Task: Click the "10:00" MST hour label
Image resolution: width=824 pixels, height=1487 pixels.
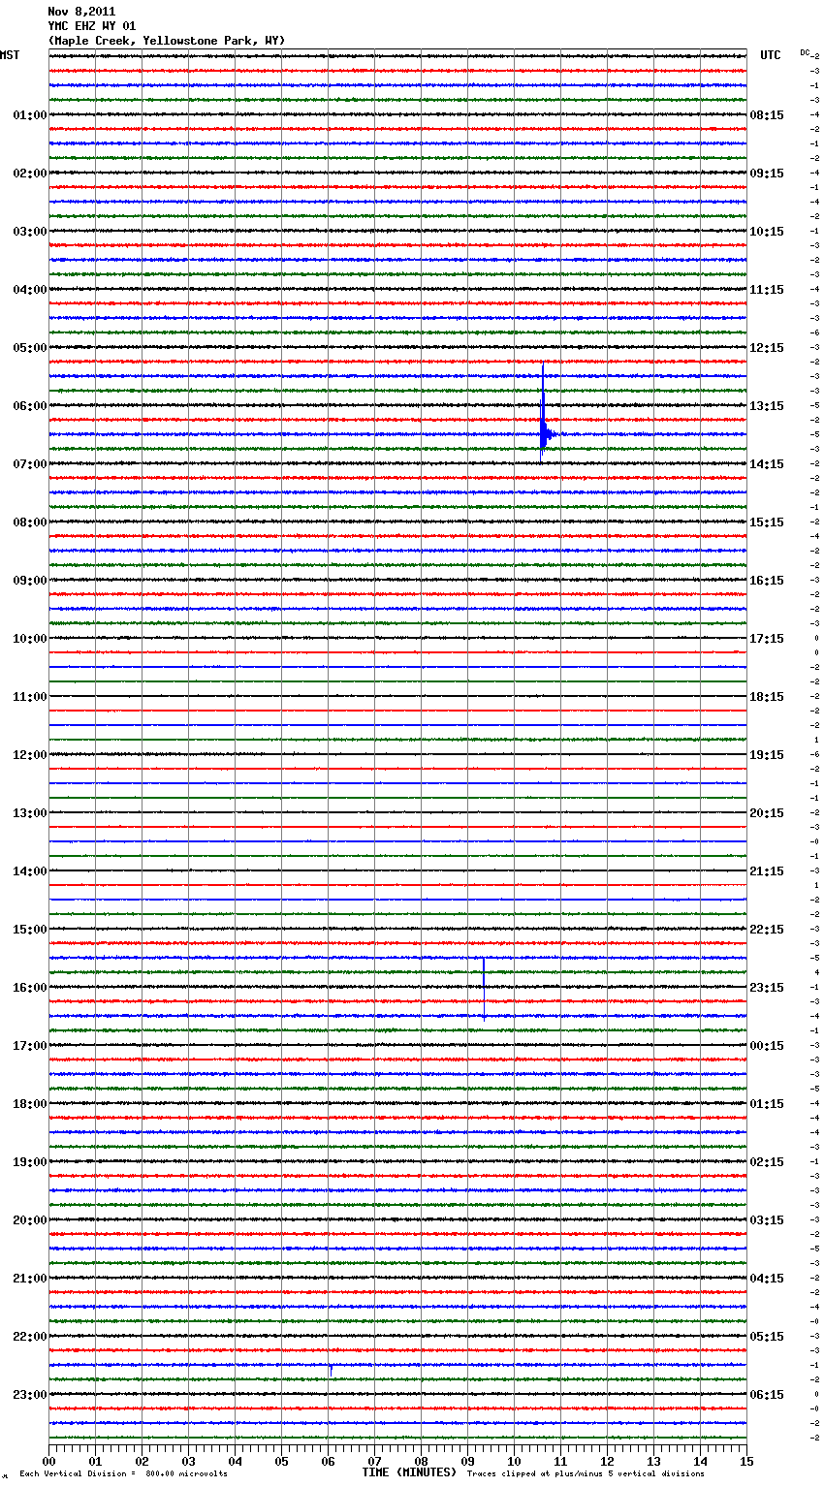Action: pyautogui.click(x=30, y=639)
